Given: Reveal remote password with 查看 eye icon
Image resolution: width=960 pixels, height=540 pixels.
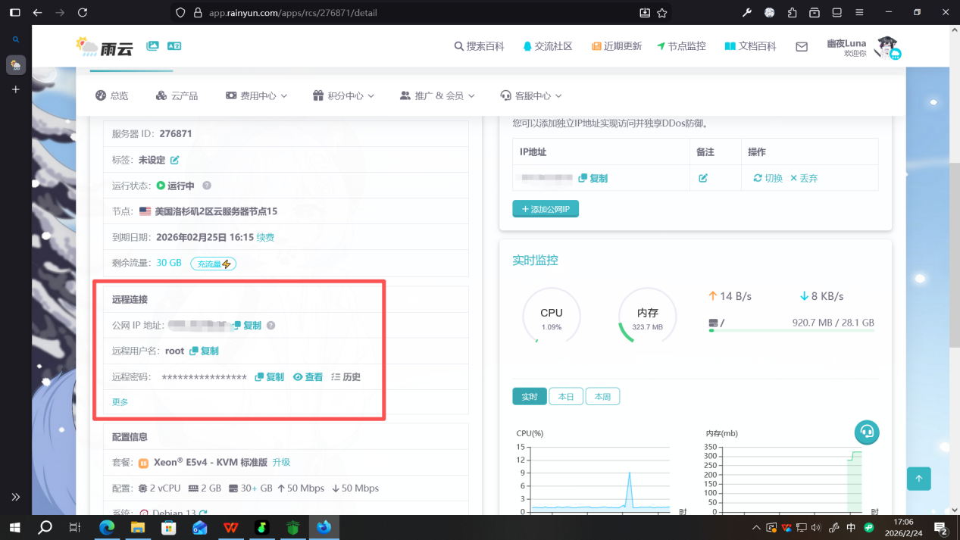Looking at the screenshot, I should [308, 377].
